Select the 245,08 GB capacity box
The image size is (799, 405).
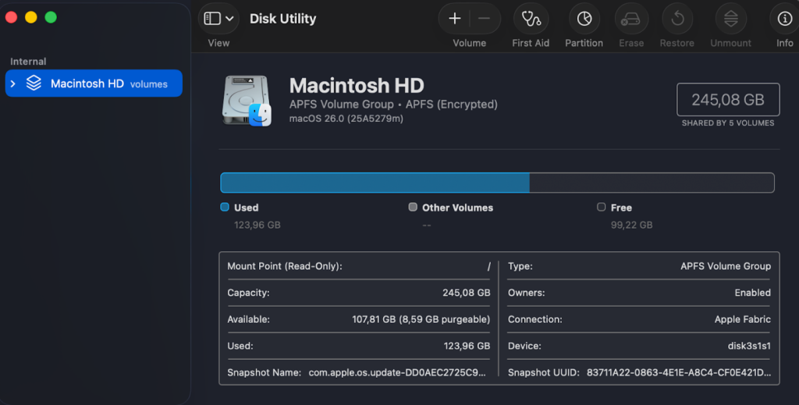point(728,100)
